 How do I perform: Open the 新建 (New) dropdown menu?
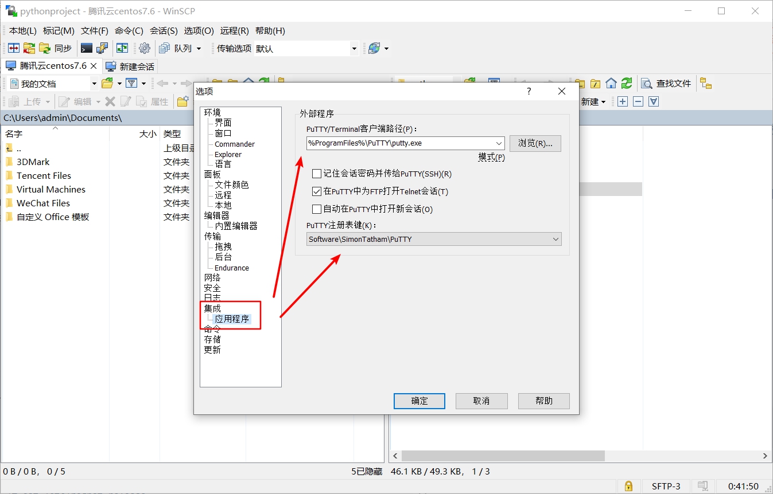595,101
